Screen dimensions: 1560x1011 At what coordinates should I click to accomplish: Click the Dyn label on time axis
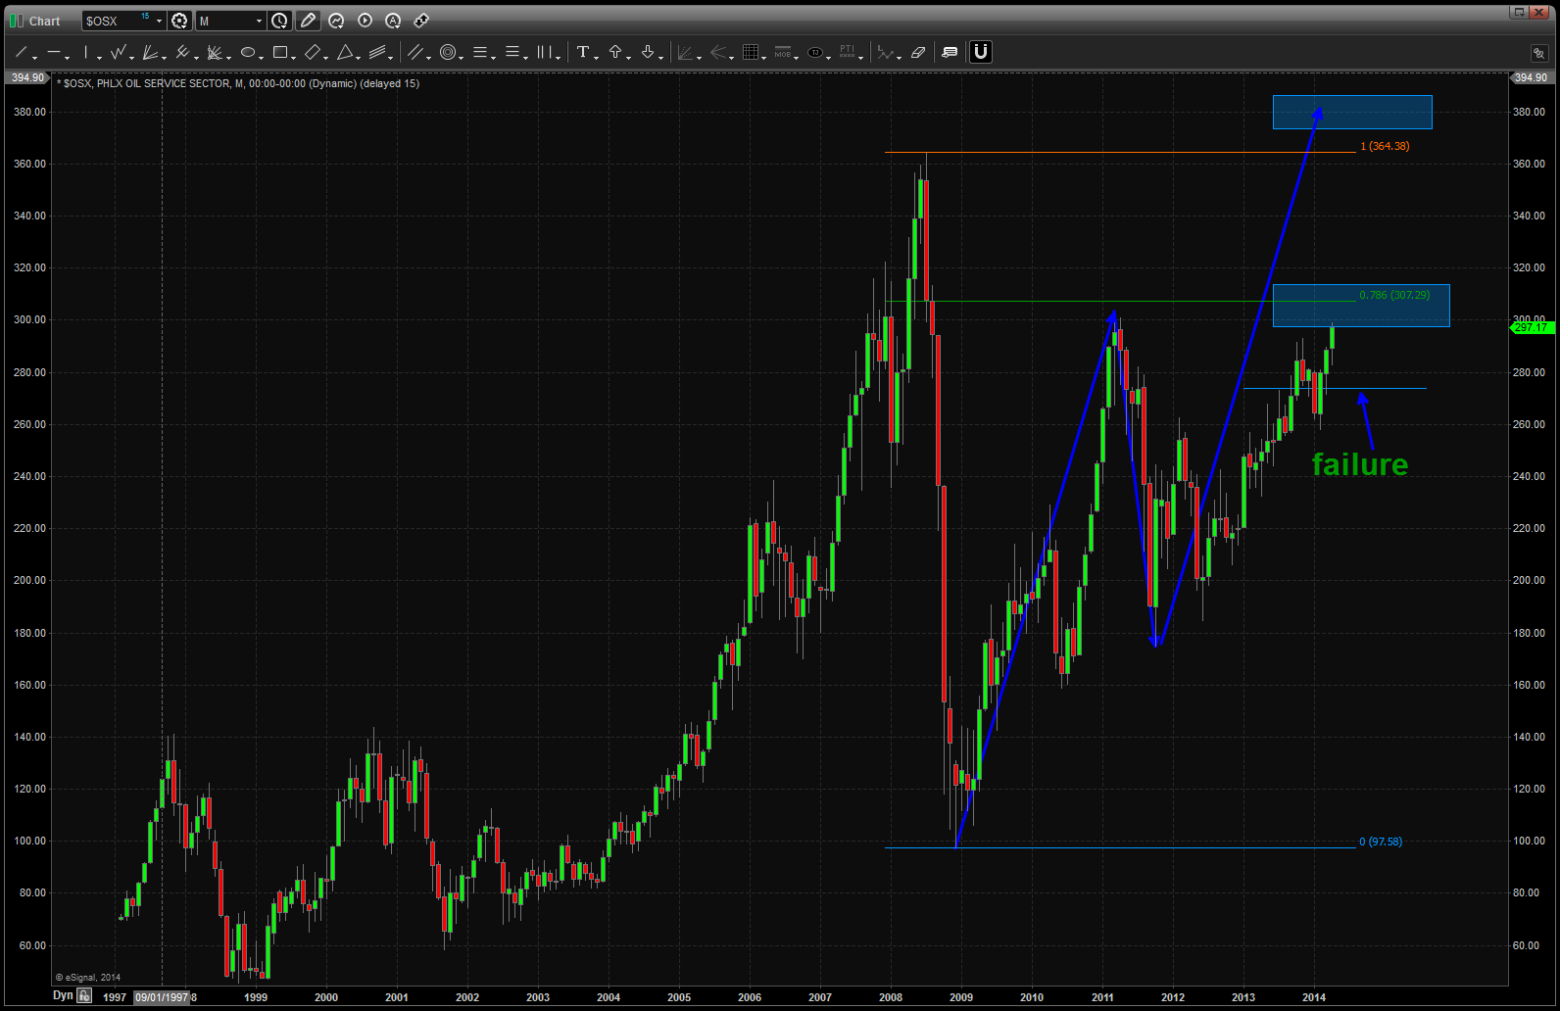pos(63,995)
